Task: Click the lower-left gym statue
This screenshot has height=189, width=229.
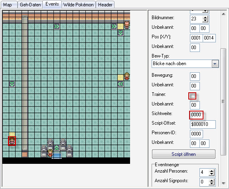Action: [x=44, y=151]
